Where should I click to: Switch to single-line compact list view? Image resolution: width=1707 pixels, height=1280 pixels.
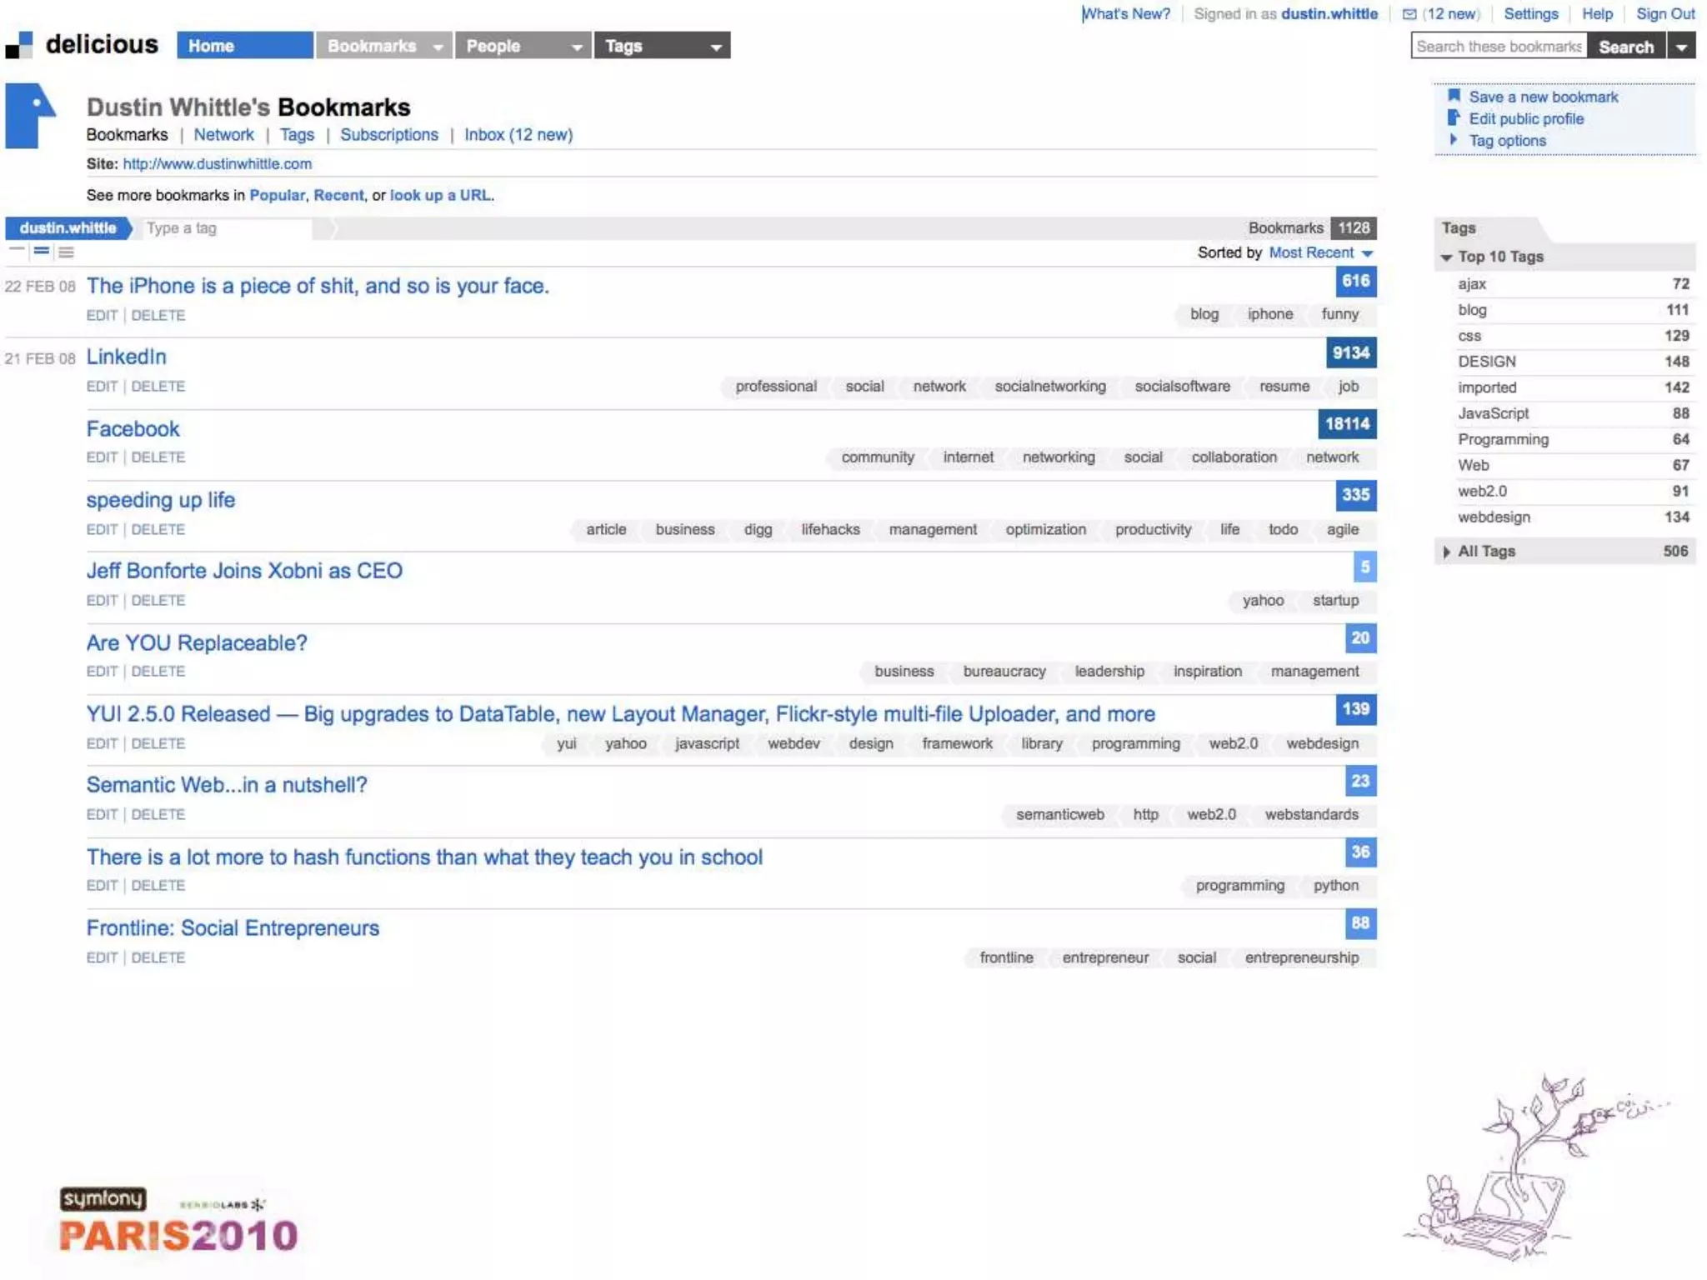coord(17,250)
